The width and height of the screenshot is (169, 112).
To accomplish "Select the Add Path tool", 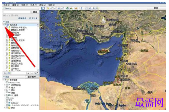I will tap(55, 8).
